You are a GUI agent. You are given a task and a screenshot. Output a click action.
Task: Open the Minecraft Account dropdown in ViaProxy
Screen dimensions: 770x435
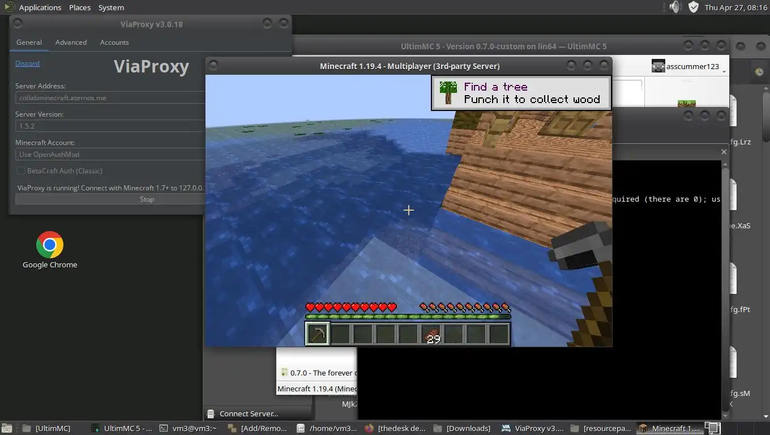[110, 154]
